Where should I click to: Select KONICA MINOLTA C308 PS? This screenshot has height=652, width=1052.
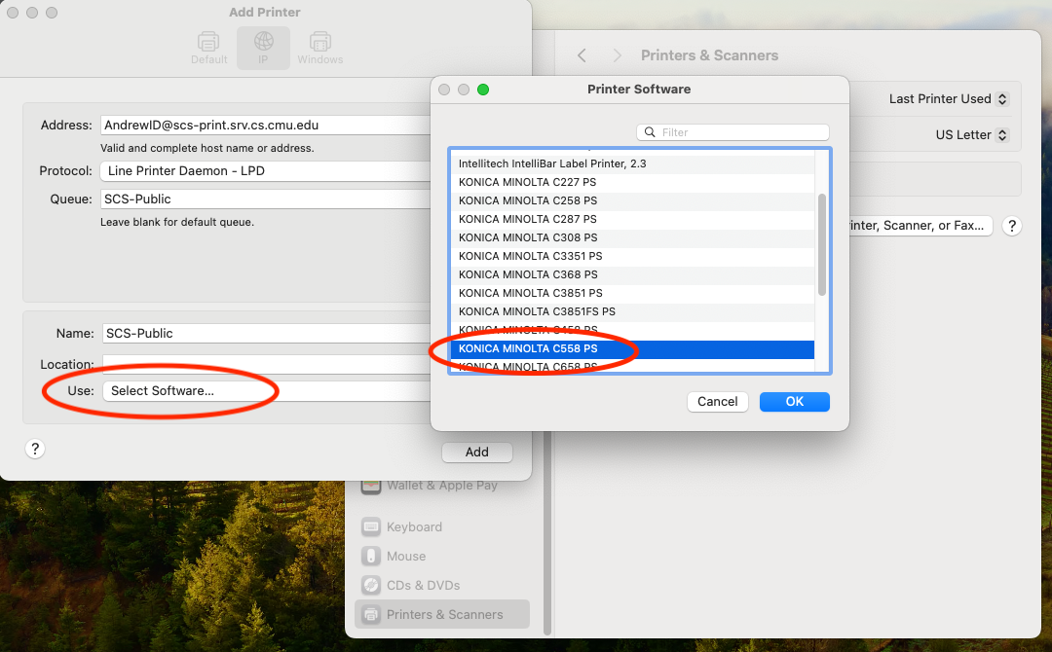point(632,237)
